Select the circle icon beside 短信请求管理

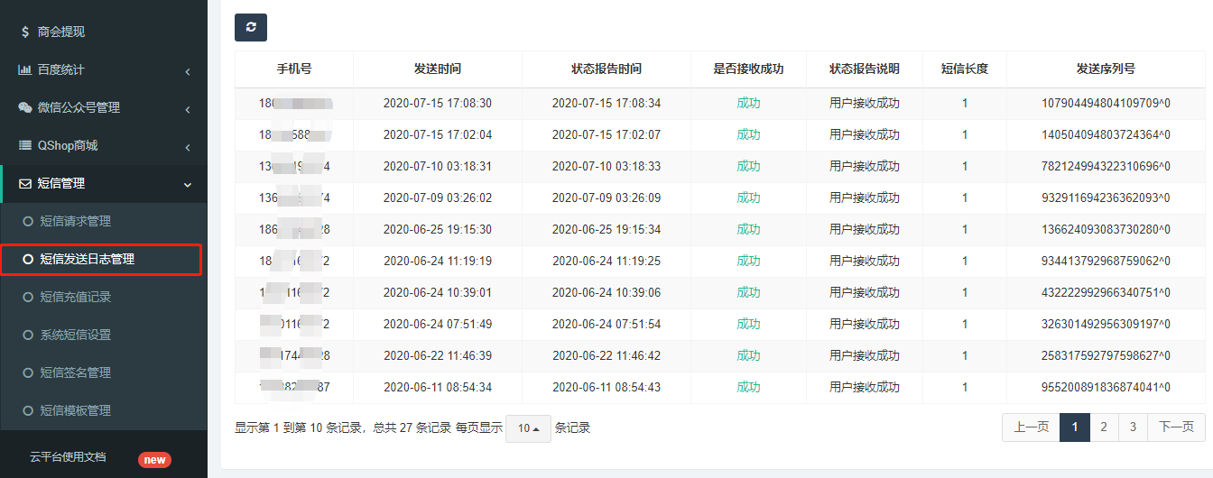(28, 221)
